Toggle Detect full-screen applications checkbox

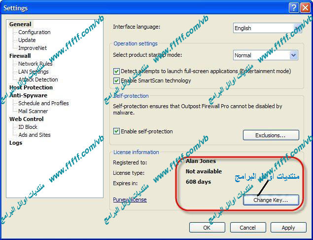click(117, 71)
